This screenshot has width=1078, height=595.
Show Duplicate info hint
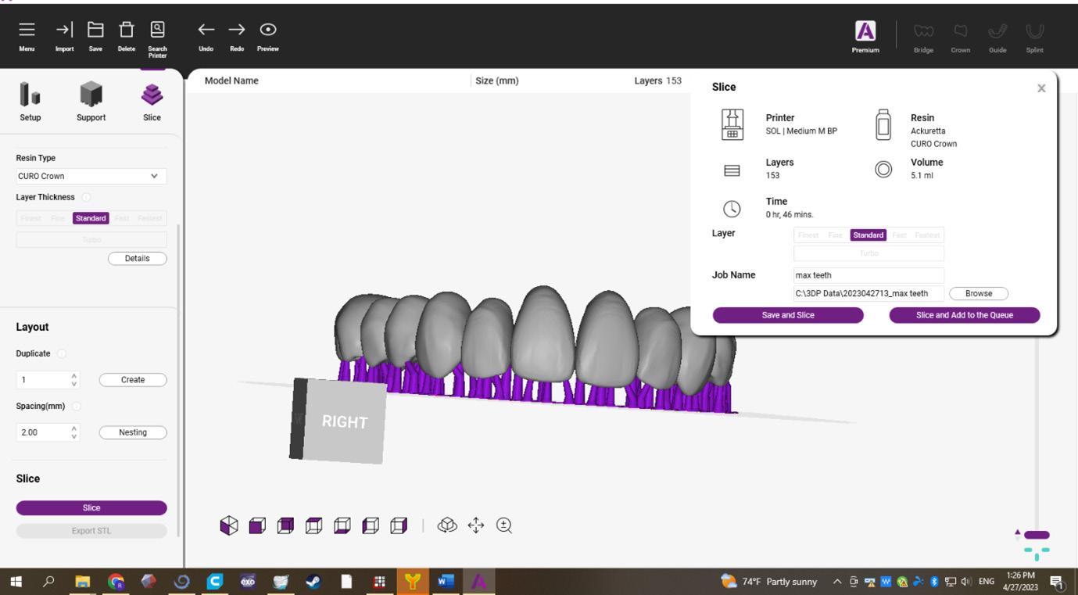tap(62, 353)
